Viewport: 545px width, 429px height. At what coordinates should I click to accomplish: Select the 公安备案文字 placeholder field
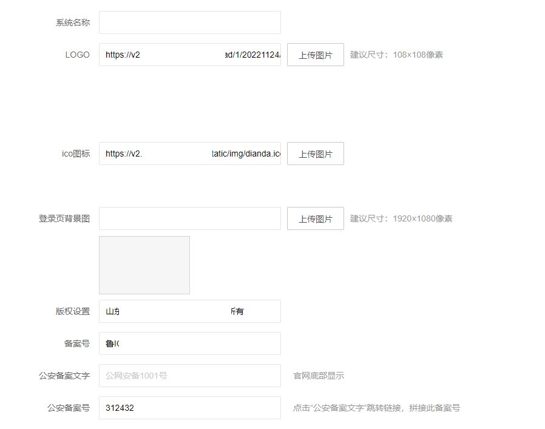(x=189, y=376)
